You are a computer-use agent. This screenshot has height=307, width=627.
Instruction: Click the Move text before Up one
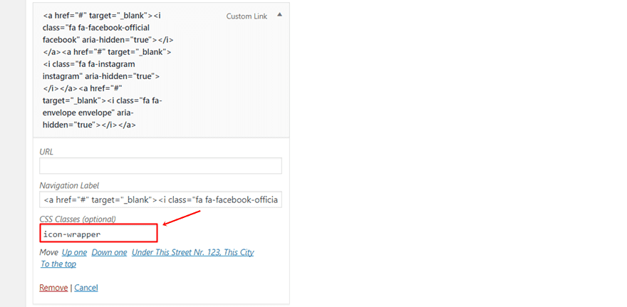[x=49, y=253]
